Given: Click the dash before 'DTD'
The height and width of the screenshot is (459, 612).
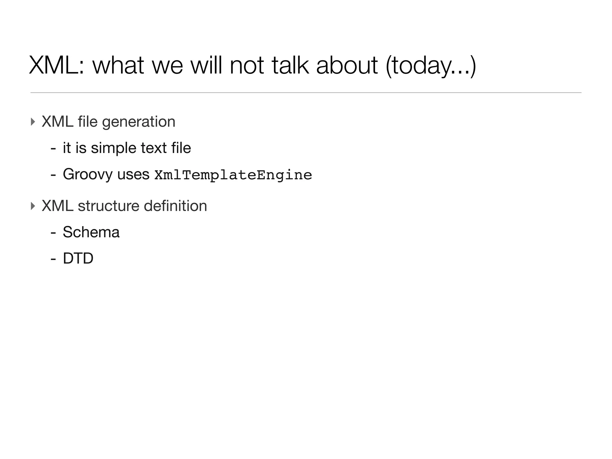Looking at the screenshot, I should point(53,259).
